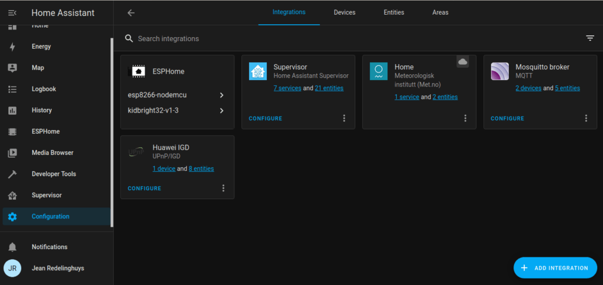This screenshot has height=285, width=603.
Task: Switch to the Entities tab
Action: 394,12
